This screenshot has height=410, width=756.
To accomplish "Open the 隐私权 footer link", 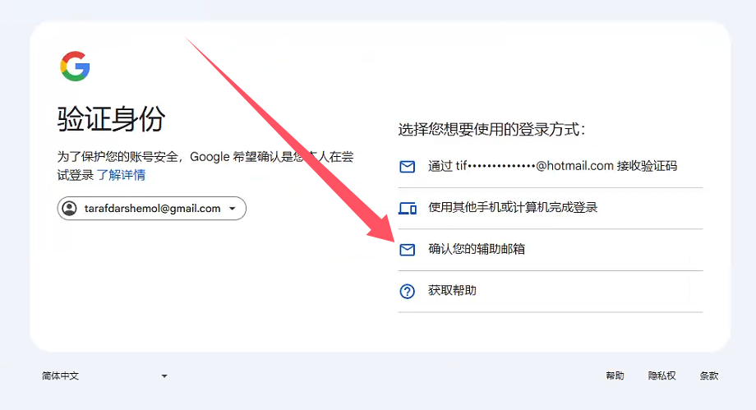I will pyautogui.click(x=661, y=375).
